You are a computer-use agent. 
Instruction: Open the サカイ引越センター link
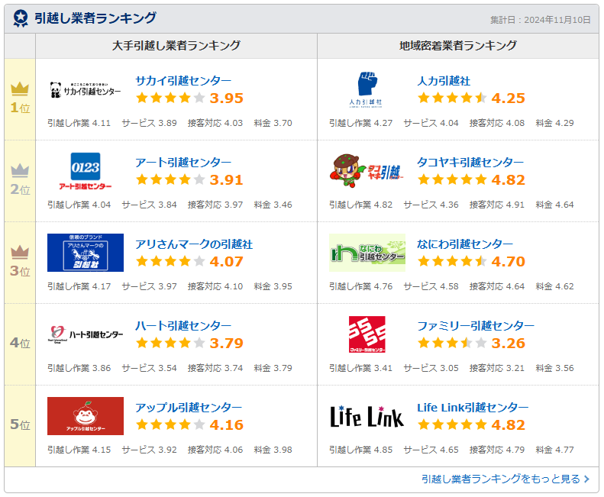[183, 81]
